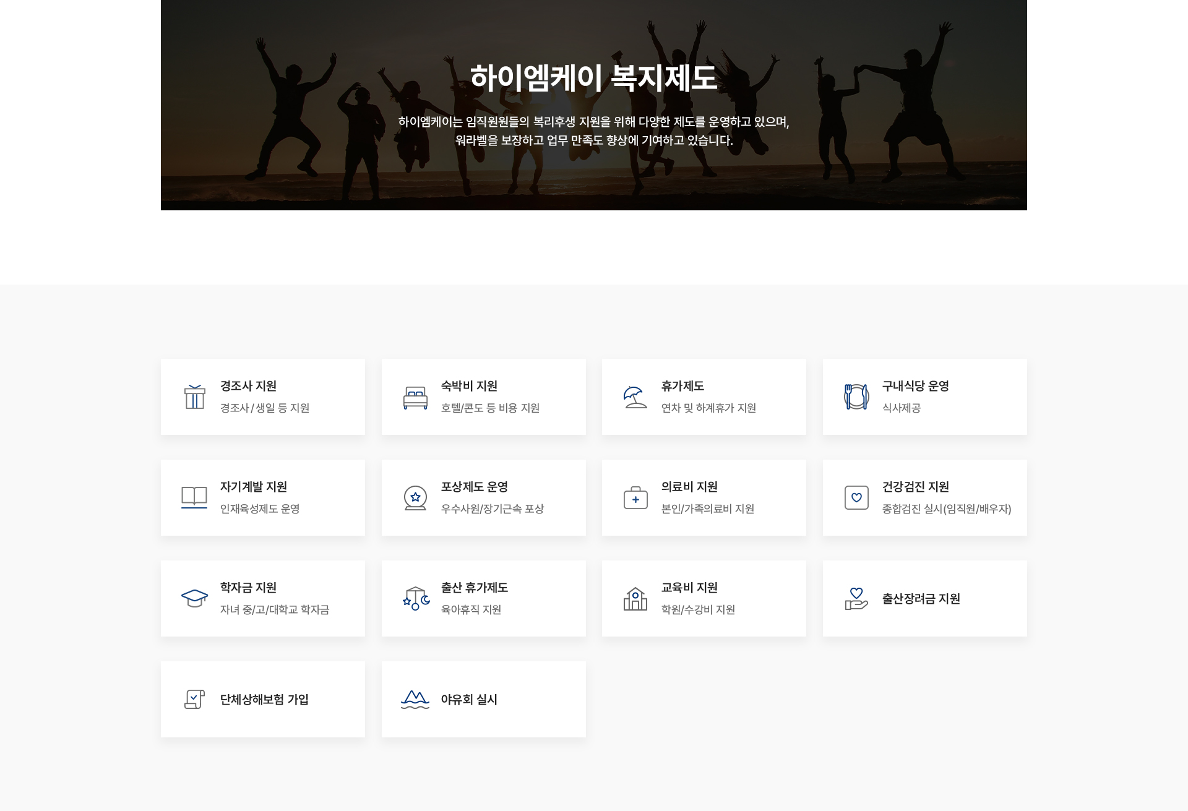Screen dimensions: 1188x811
Task: Click the beach umbrella icon for 휴가제도
Action: 635,397
